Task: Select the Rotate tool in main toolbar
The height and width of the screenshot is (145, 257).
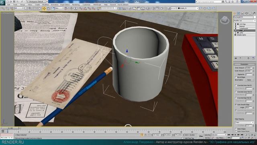Action: point(48,8)
